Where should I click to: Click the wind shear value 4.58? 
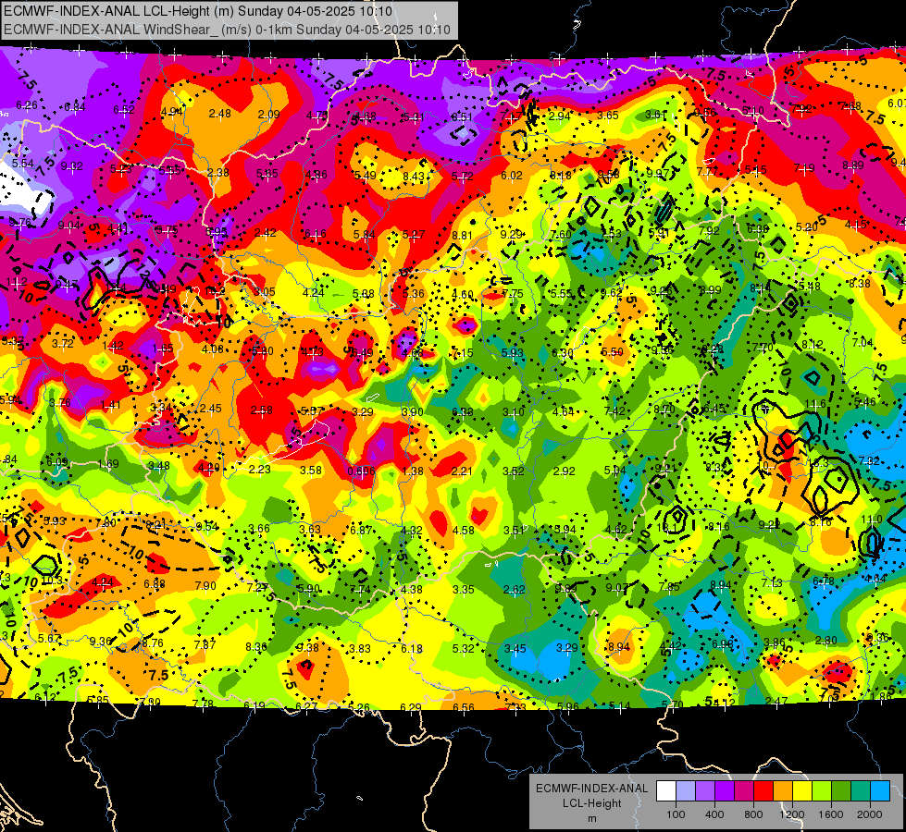pyautogui.click(x=464, y=530)
